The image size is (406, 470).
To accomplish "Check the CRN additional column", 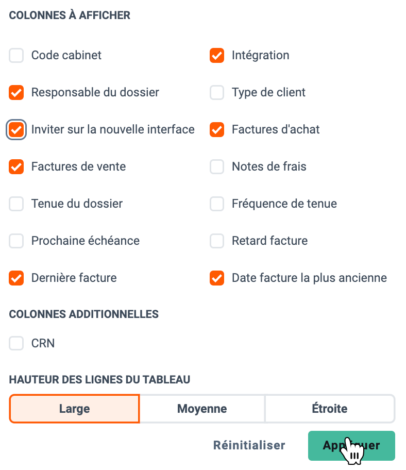I will (16, 343).
